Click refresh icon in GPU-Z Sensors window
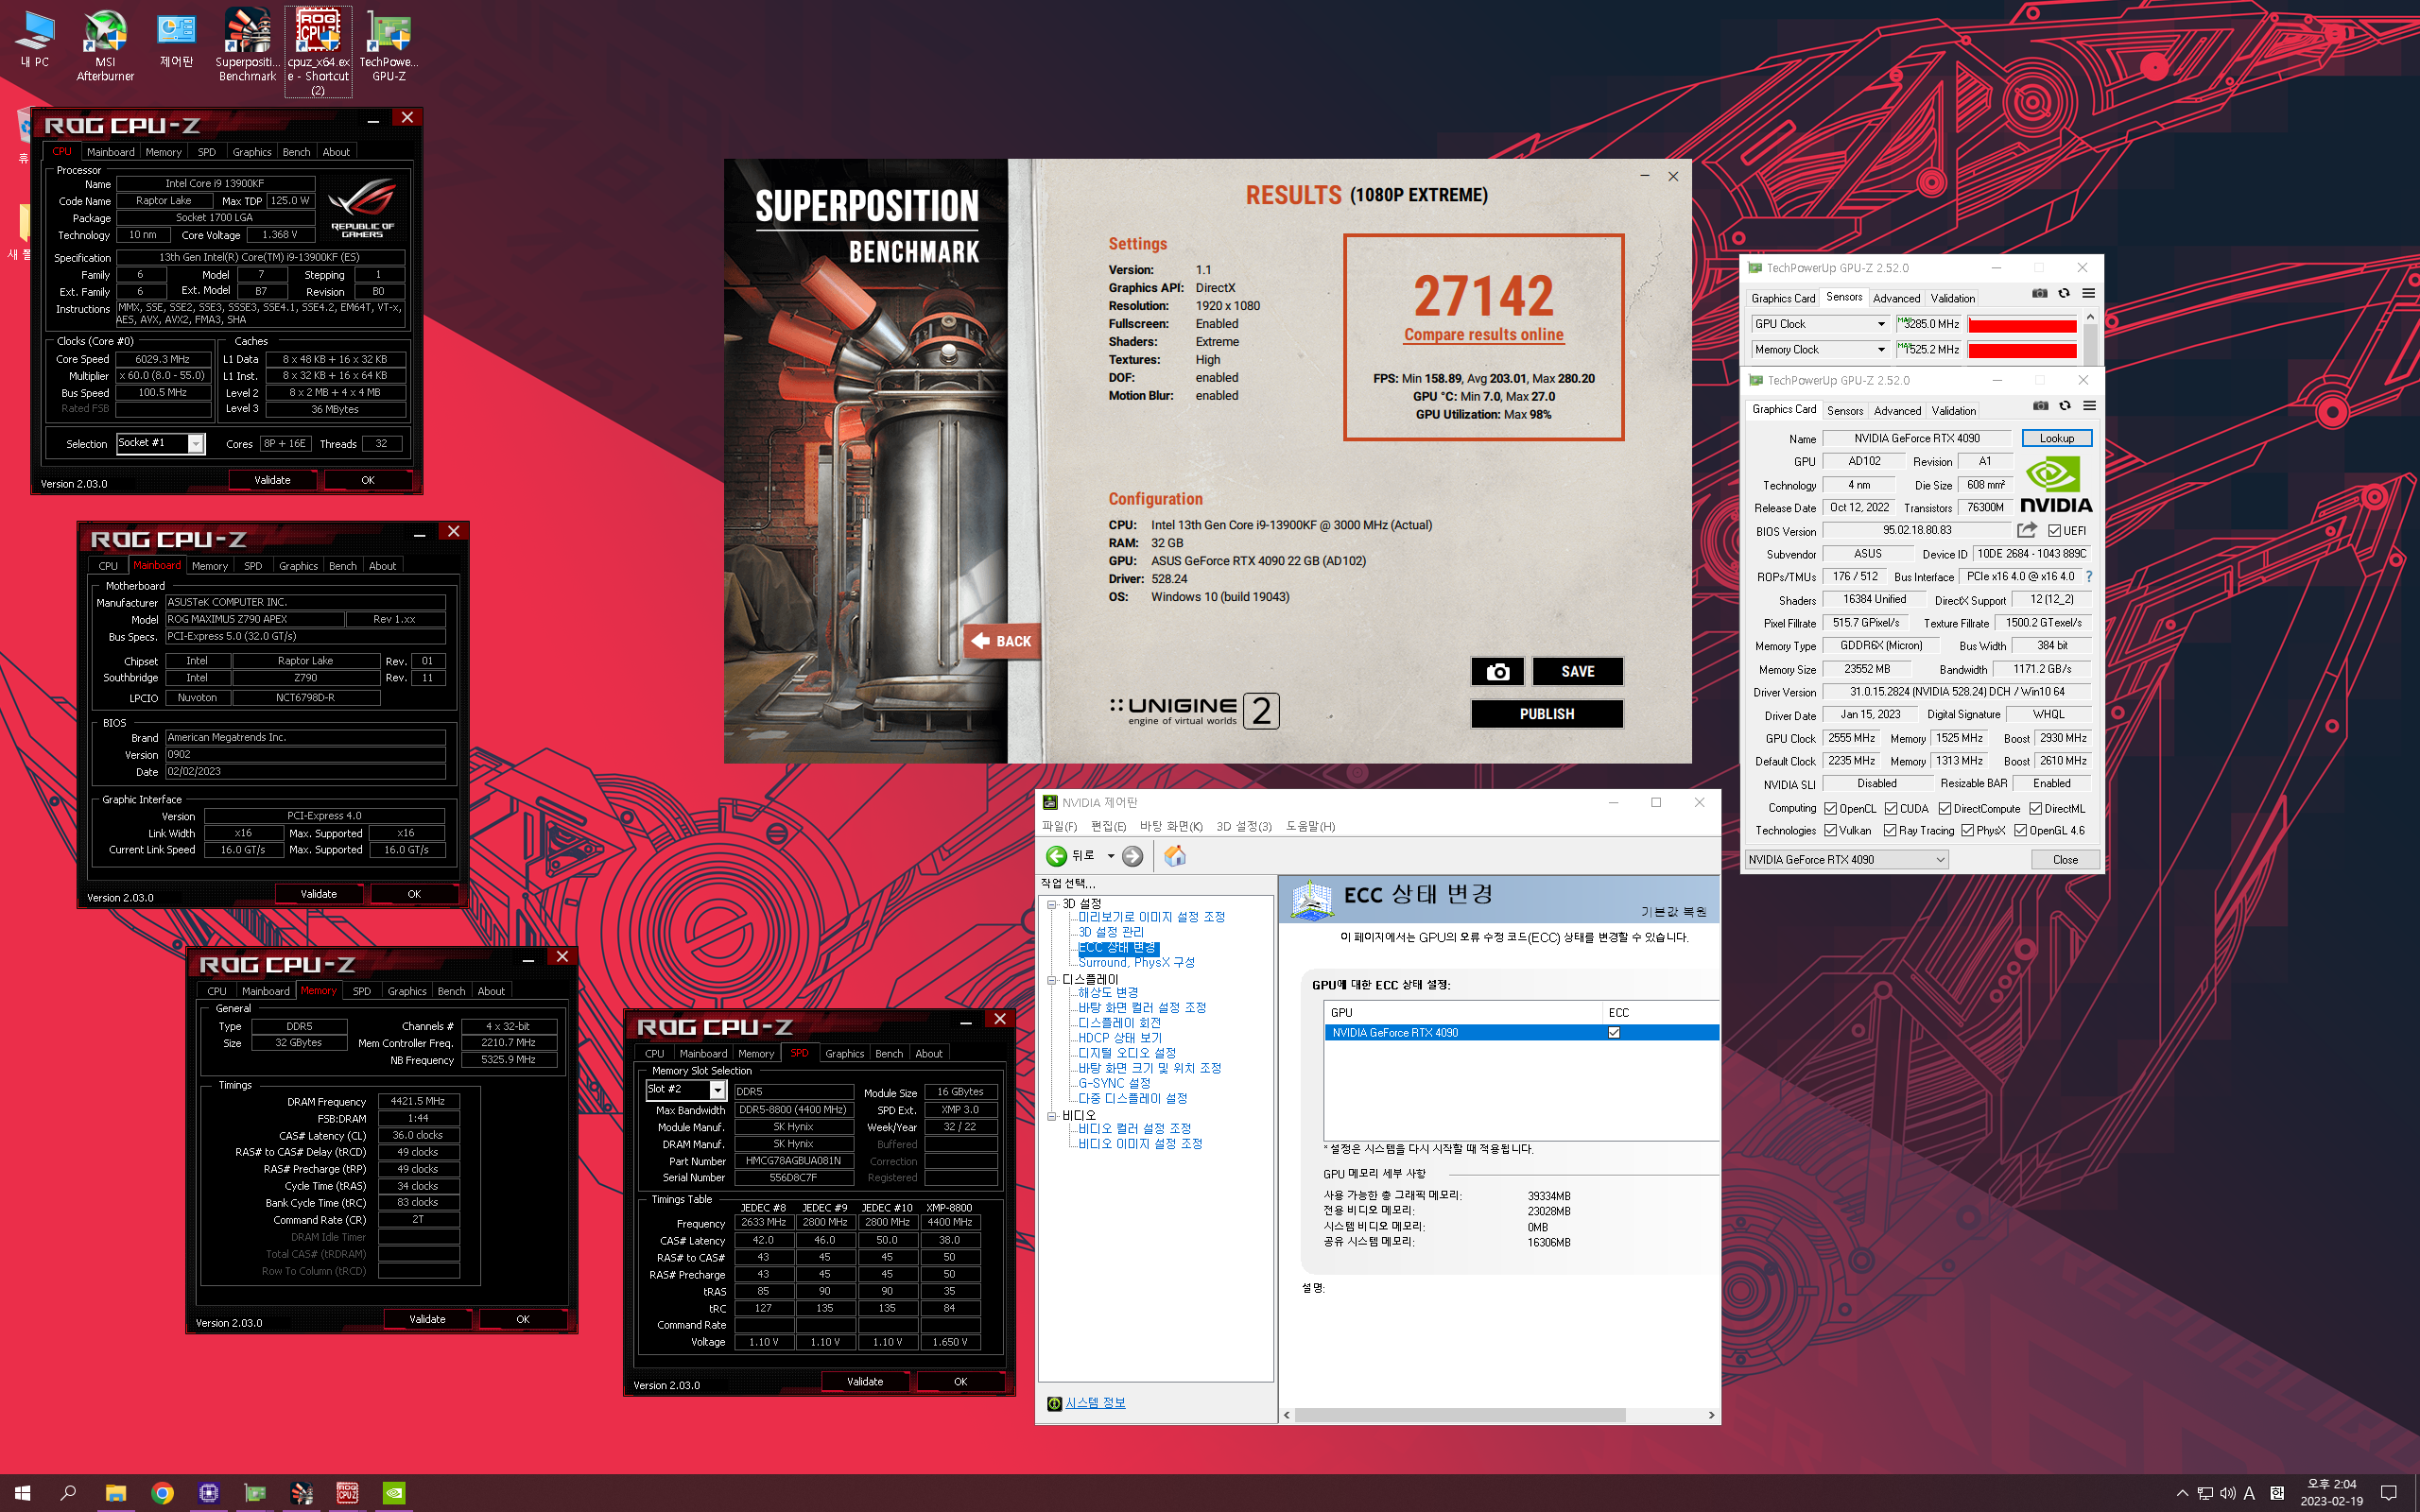2420x1512 pixels. [2064, 294]
